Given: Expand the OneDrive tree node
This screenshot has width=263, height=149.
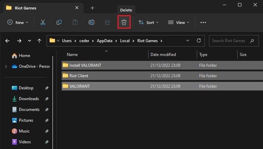Looking at the screenshot, I should point(6,66).
